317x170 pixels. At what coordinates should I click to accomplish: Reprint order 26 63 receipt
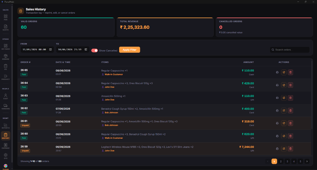pyautogui.click(x=277, y=98)
